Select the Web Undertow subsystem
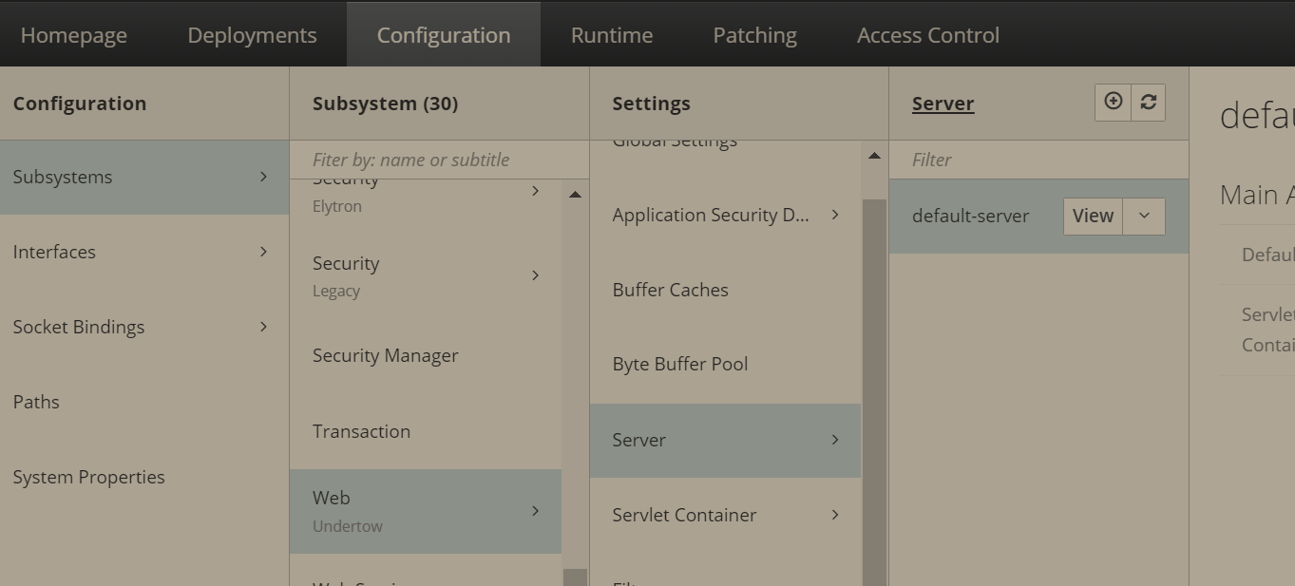The image size is (1295, 586). [426, 511]
